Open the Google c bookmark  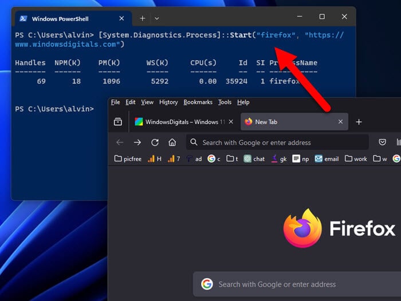(x=214, y=159)
